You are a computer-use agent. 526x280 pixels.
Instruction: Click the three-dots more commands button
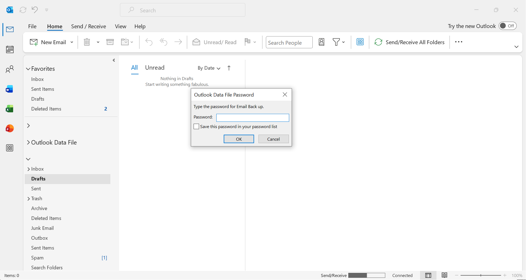[x=459, y=42]
